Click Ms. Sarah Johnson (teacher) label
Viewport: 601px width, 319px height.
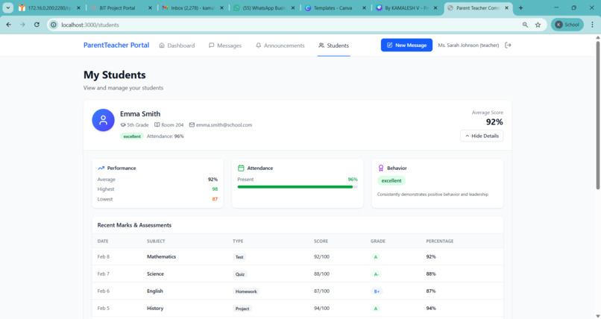tap(468, 45)
